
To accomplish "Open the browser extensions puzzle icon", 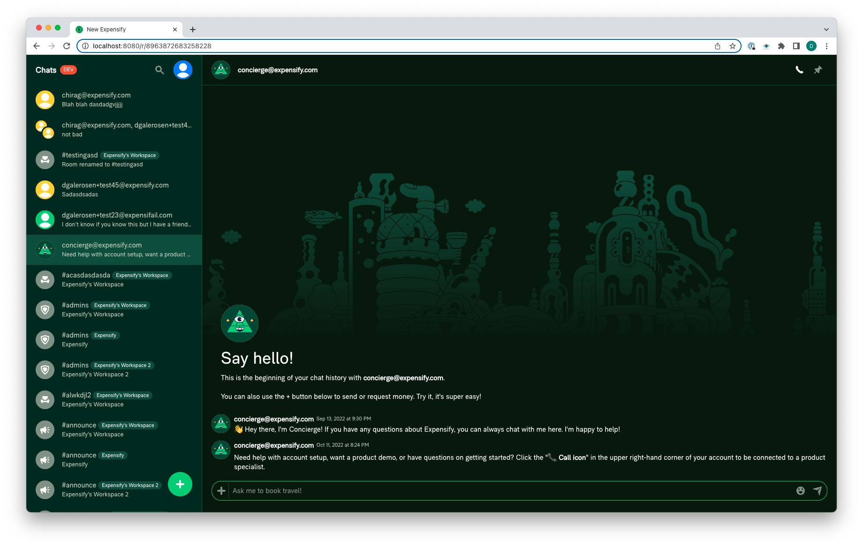I will (781, 46).
